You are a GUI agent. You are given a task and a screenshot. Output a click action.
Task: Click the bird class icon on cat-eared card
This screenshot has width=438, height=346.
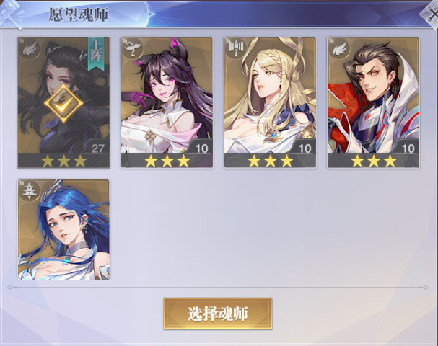click(x=132, y=50)
